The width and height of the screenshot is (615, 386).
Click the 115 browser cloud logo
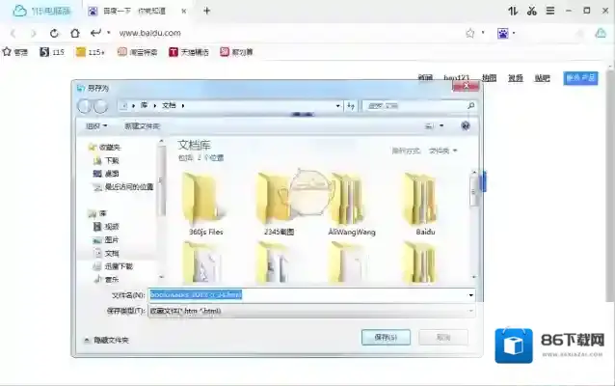[x=19, y=11]
